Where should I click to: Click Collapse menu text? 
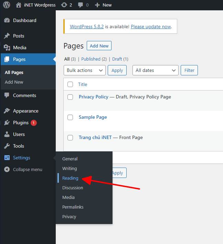click(x=28, y=169)
